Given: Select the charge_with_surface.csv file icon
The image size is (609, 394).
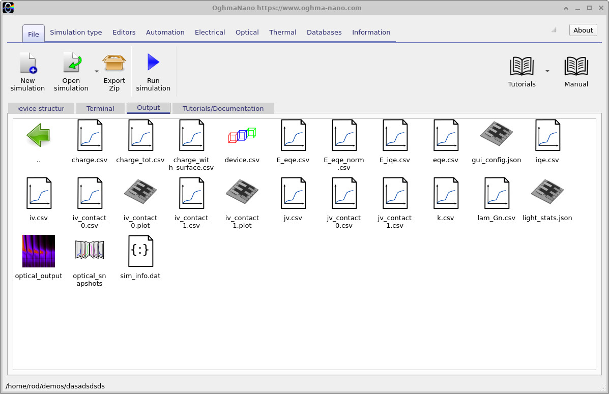Looking at the screenshot, I should pos(191,135).
